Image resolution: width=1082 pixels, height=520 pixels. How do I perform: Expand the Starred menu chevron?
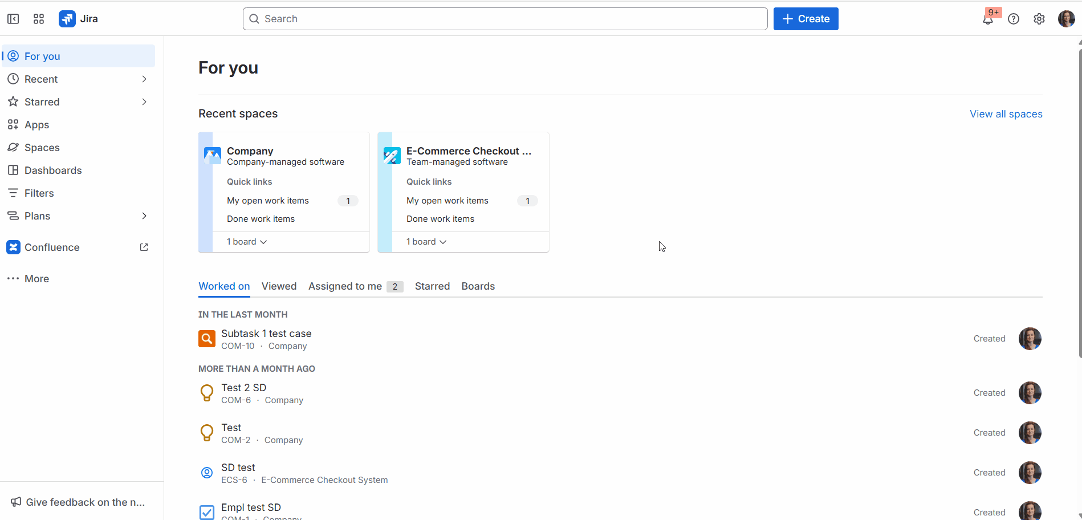point(144,101)
